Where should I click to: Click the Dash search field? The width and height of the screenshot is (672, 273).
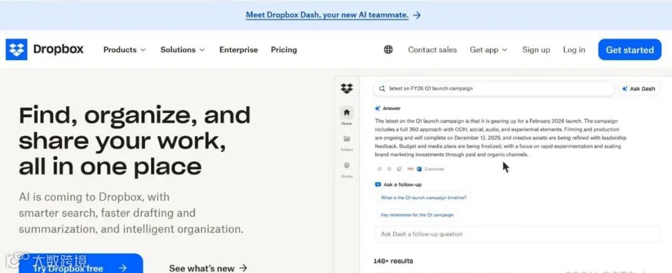click(x=493, y=89)
